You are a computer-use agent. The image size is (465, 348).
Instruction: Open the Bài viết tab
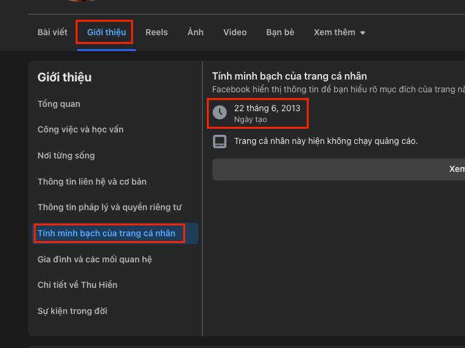[x=52, y=32]
